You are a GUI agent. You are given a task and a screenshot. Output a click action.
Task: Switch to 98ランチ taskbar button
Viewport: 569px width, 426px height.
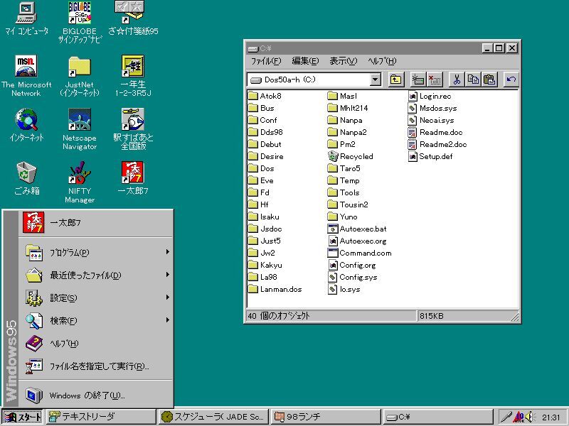(x=326, y=417)
